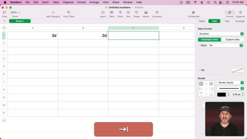Click the add rows handle below table

4,120
